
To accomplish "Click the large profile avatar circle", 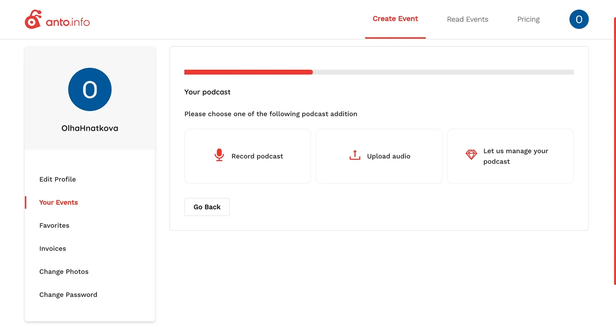I will (x=90, y=90).
